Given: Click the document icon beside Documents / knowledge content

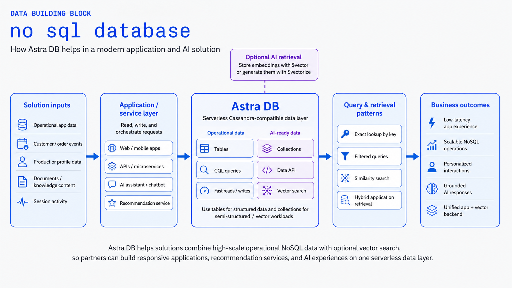Looking at the screenshot, I should [x=22, y=182].
